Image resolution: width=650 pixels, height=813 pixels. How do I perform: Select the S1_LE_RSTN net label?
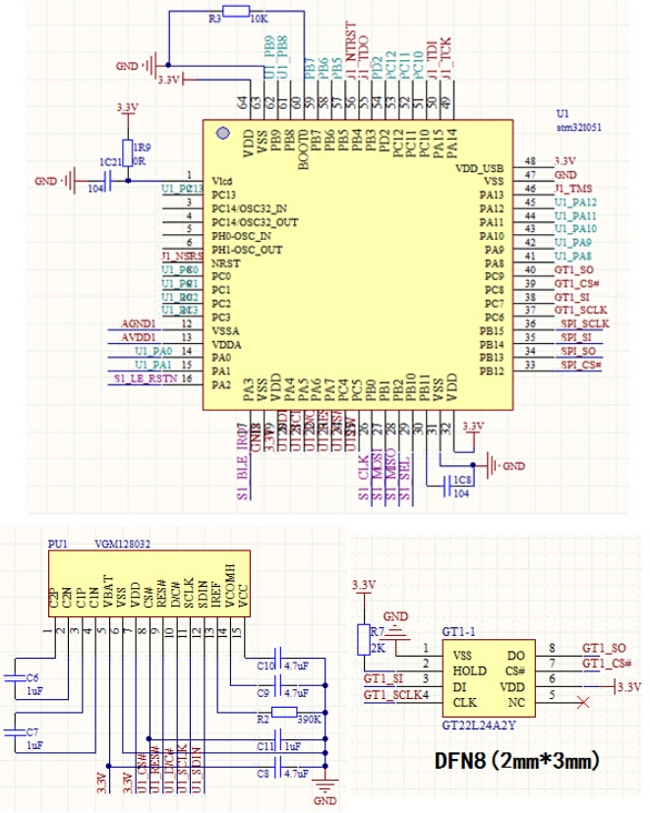point(145,378)
